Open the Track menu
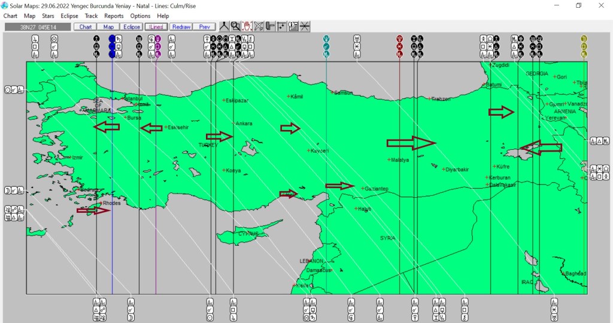613x323 pixels. (91, 16)
